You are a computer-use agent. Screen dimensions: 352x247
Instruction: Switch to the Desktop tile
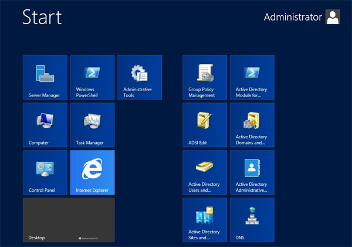tap(69, 220)
